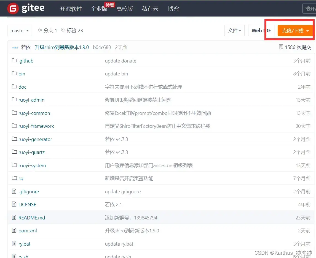Open the ruoyi-admin folder name
This screenshot has height=258, width=316.
31,100
